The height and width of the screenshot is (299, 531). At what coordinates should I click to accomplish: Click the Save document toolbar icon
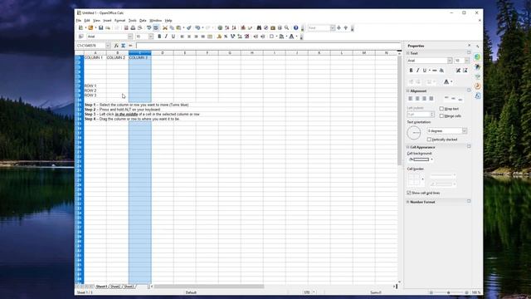click(100, 27)
